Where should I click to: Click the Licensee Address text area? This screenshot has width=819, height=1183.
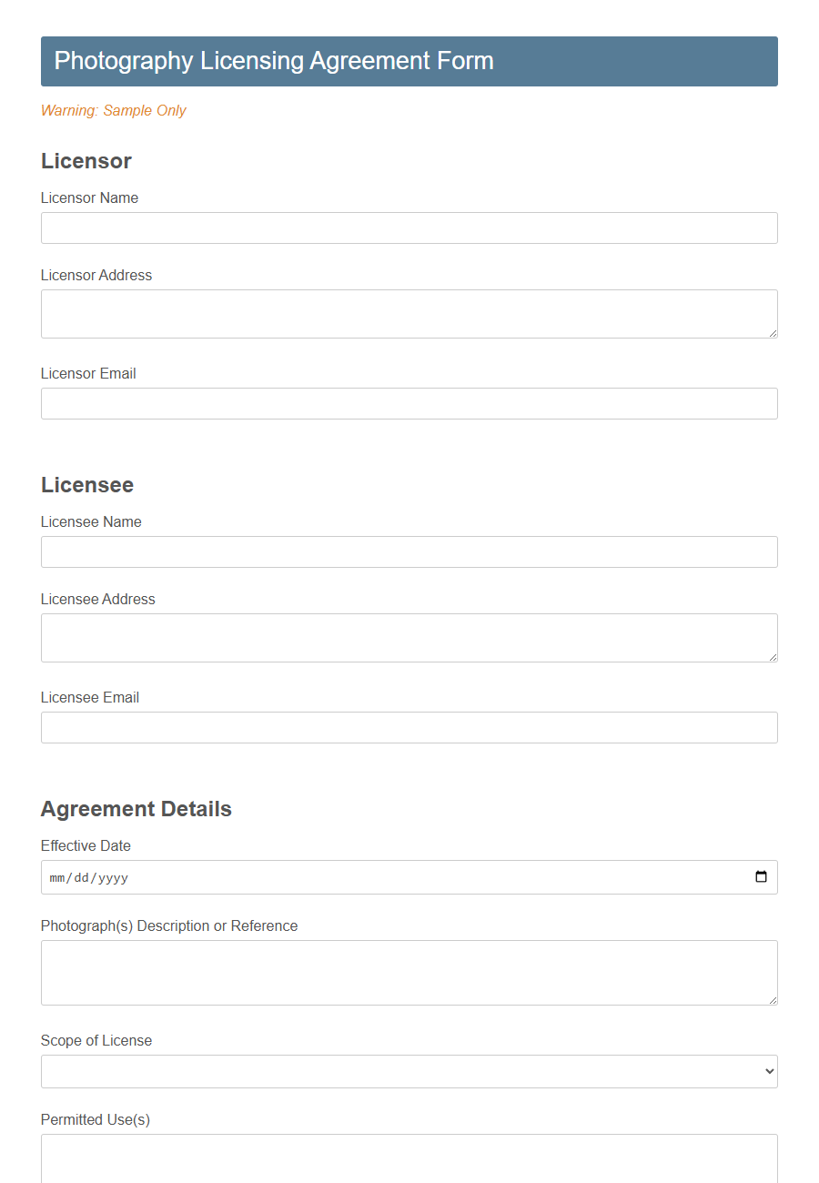[x=409, y=637]
